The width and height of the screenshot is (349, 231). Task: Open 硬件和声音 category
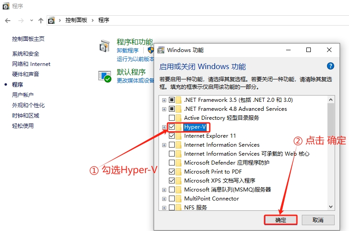[x=26, y=74]
